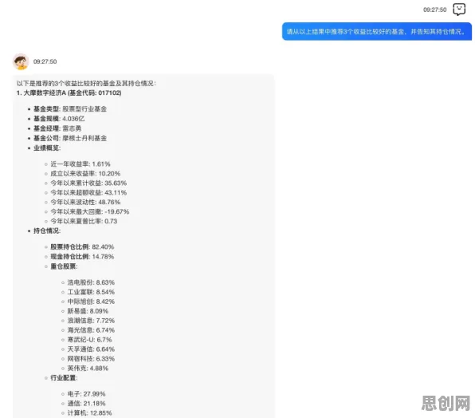Click 今年以来最大回撤 -19.67% entry

tap(90, 211)
